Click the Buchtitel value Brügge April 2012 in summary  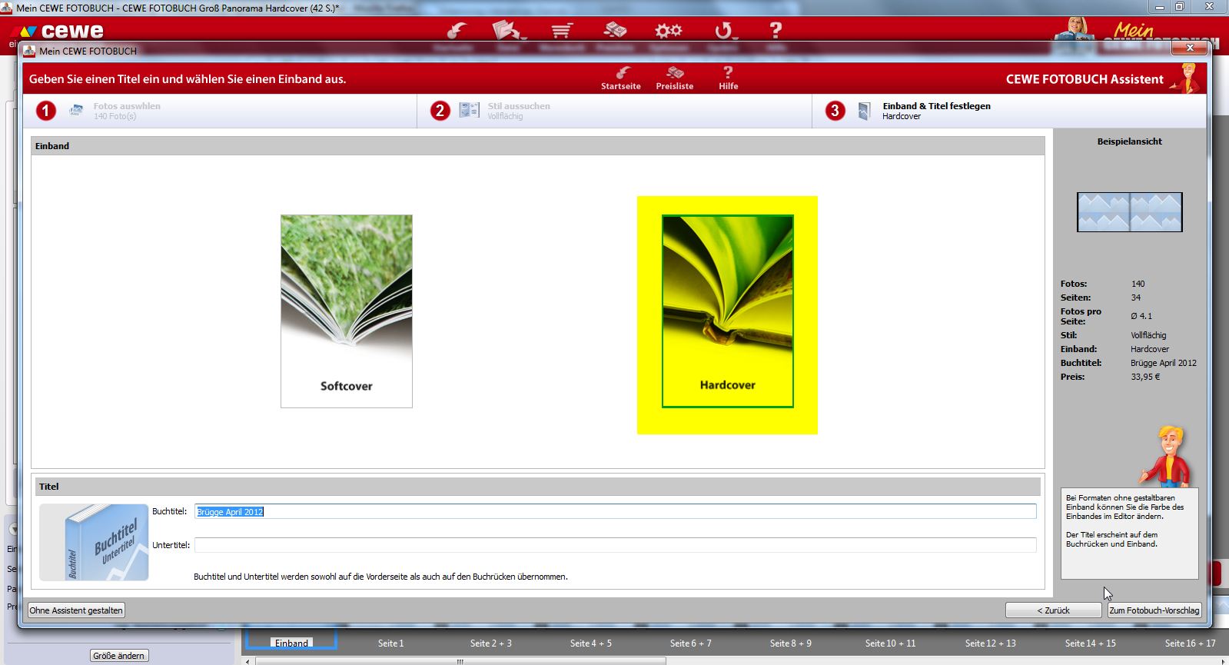[x=1163, y=363]
